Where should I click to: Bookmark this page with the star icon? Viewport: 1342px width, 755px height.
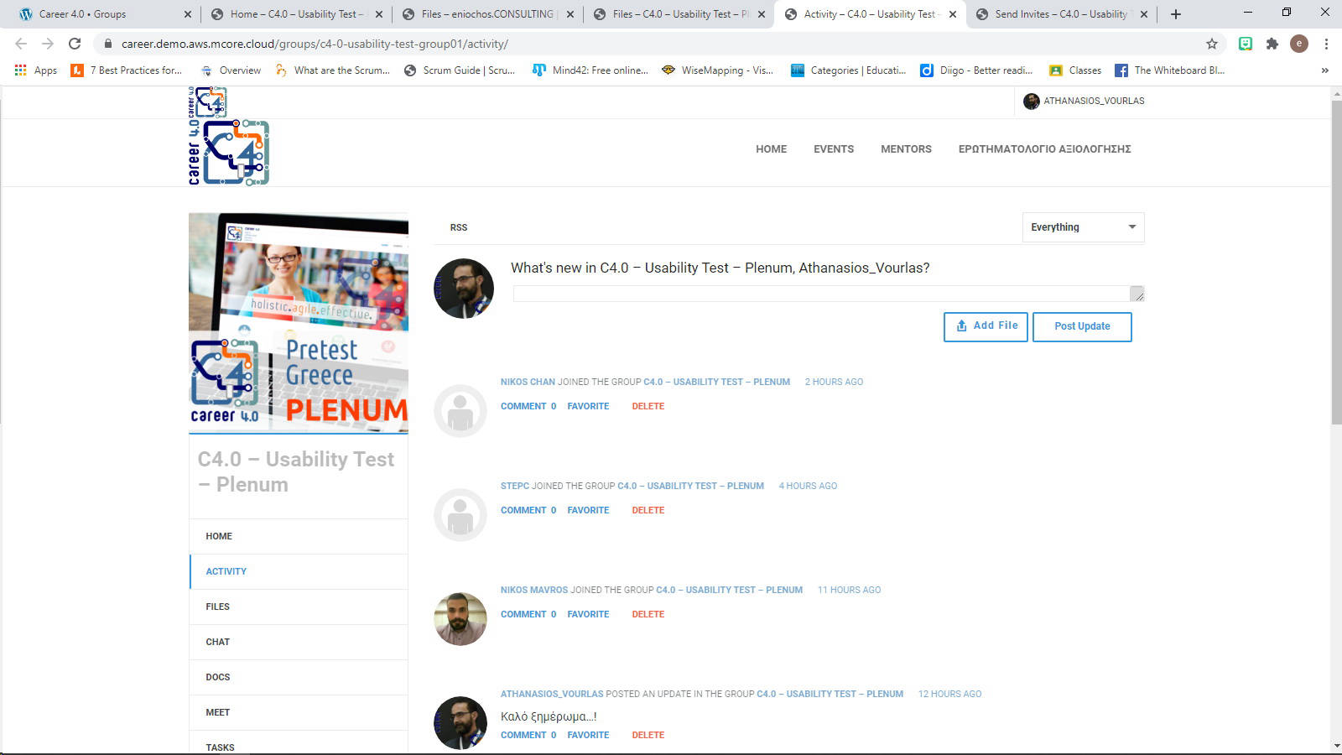(x=1211, y=44)
